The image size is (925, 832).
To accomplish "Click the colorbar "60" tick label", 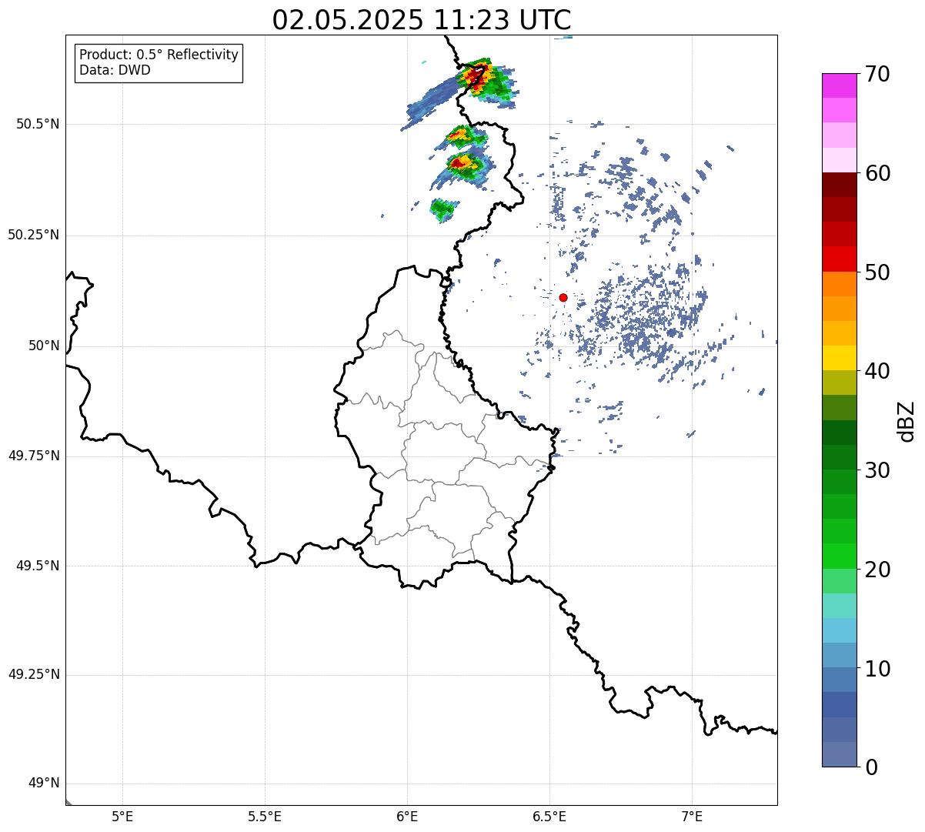I will 878,173.
